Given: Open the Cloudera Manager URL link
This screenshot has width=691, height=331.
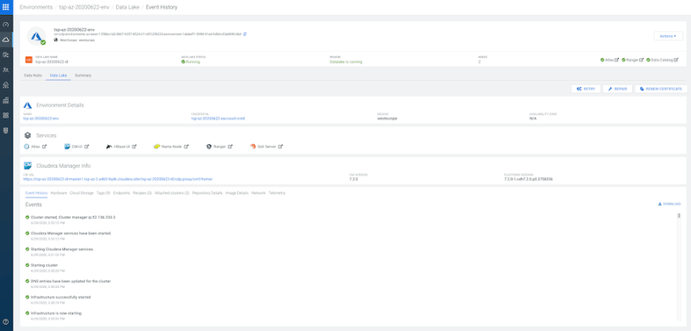Looking at the screenshot, I should click(x=118, y=180).
